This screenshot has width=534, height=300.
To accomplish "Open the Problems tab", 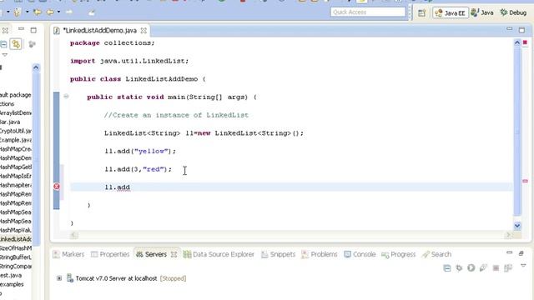I will (320, 254).
